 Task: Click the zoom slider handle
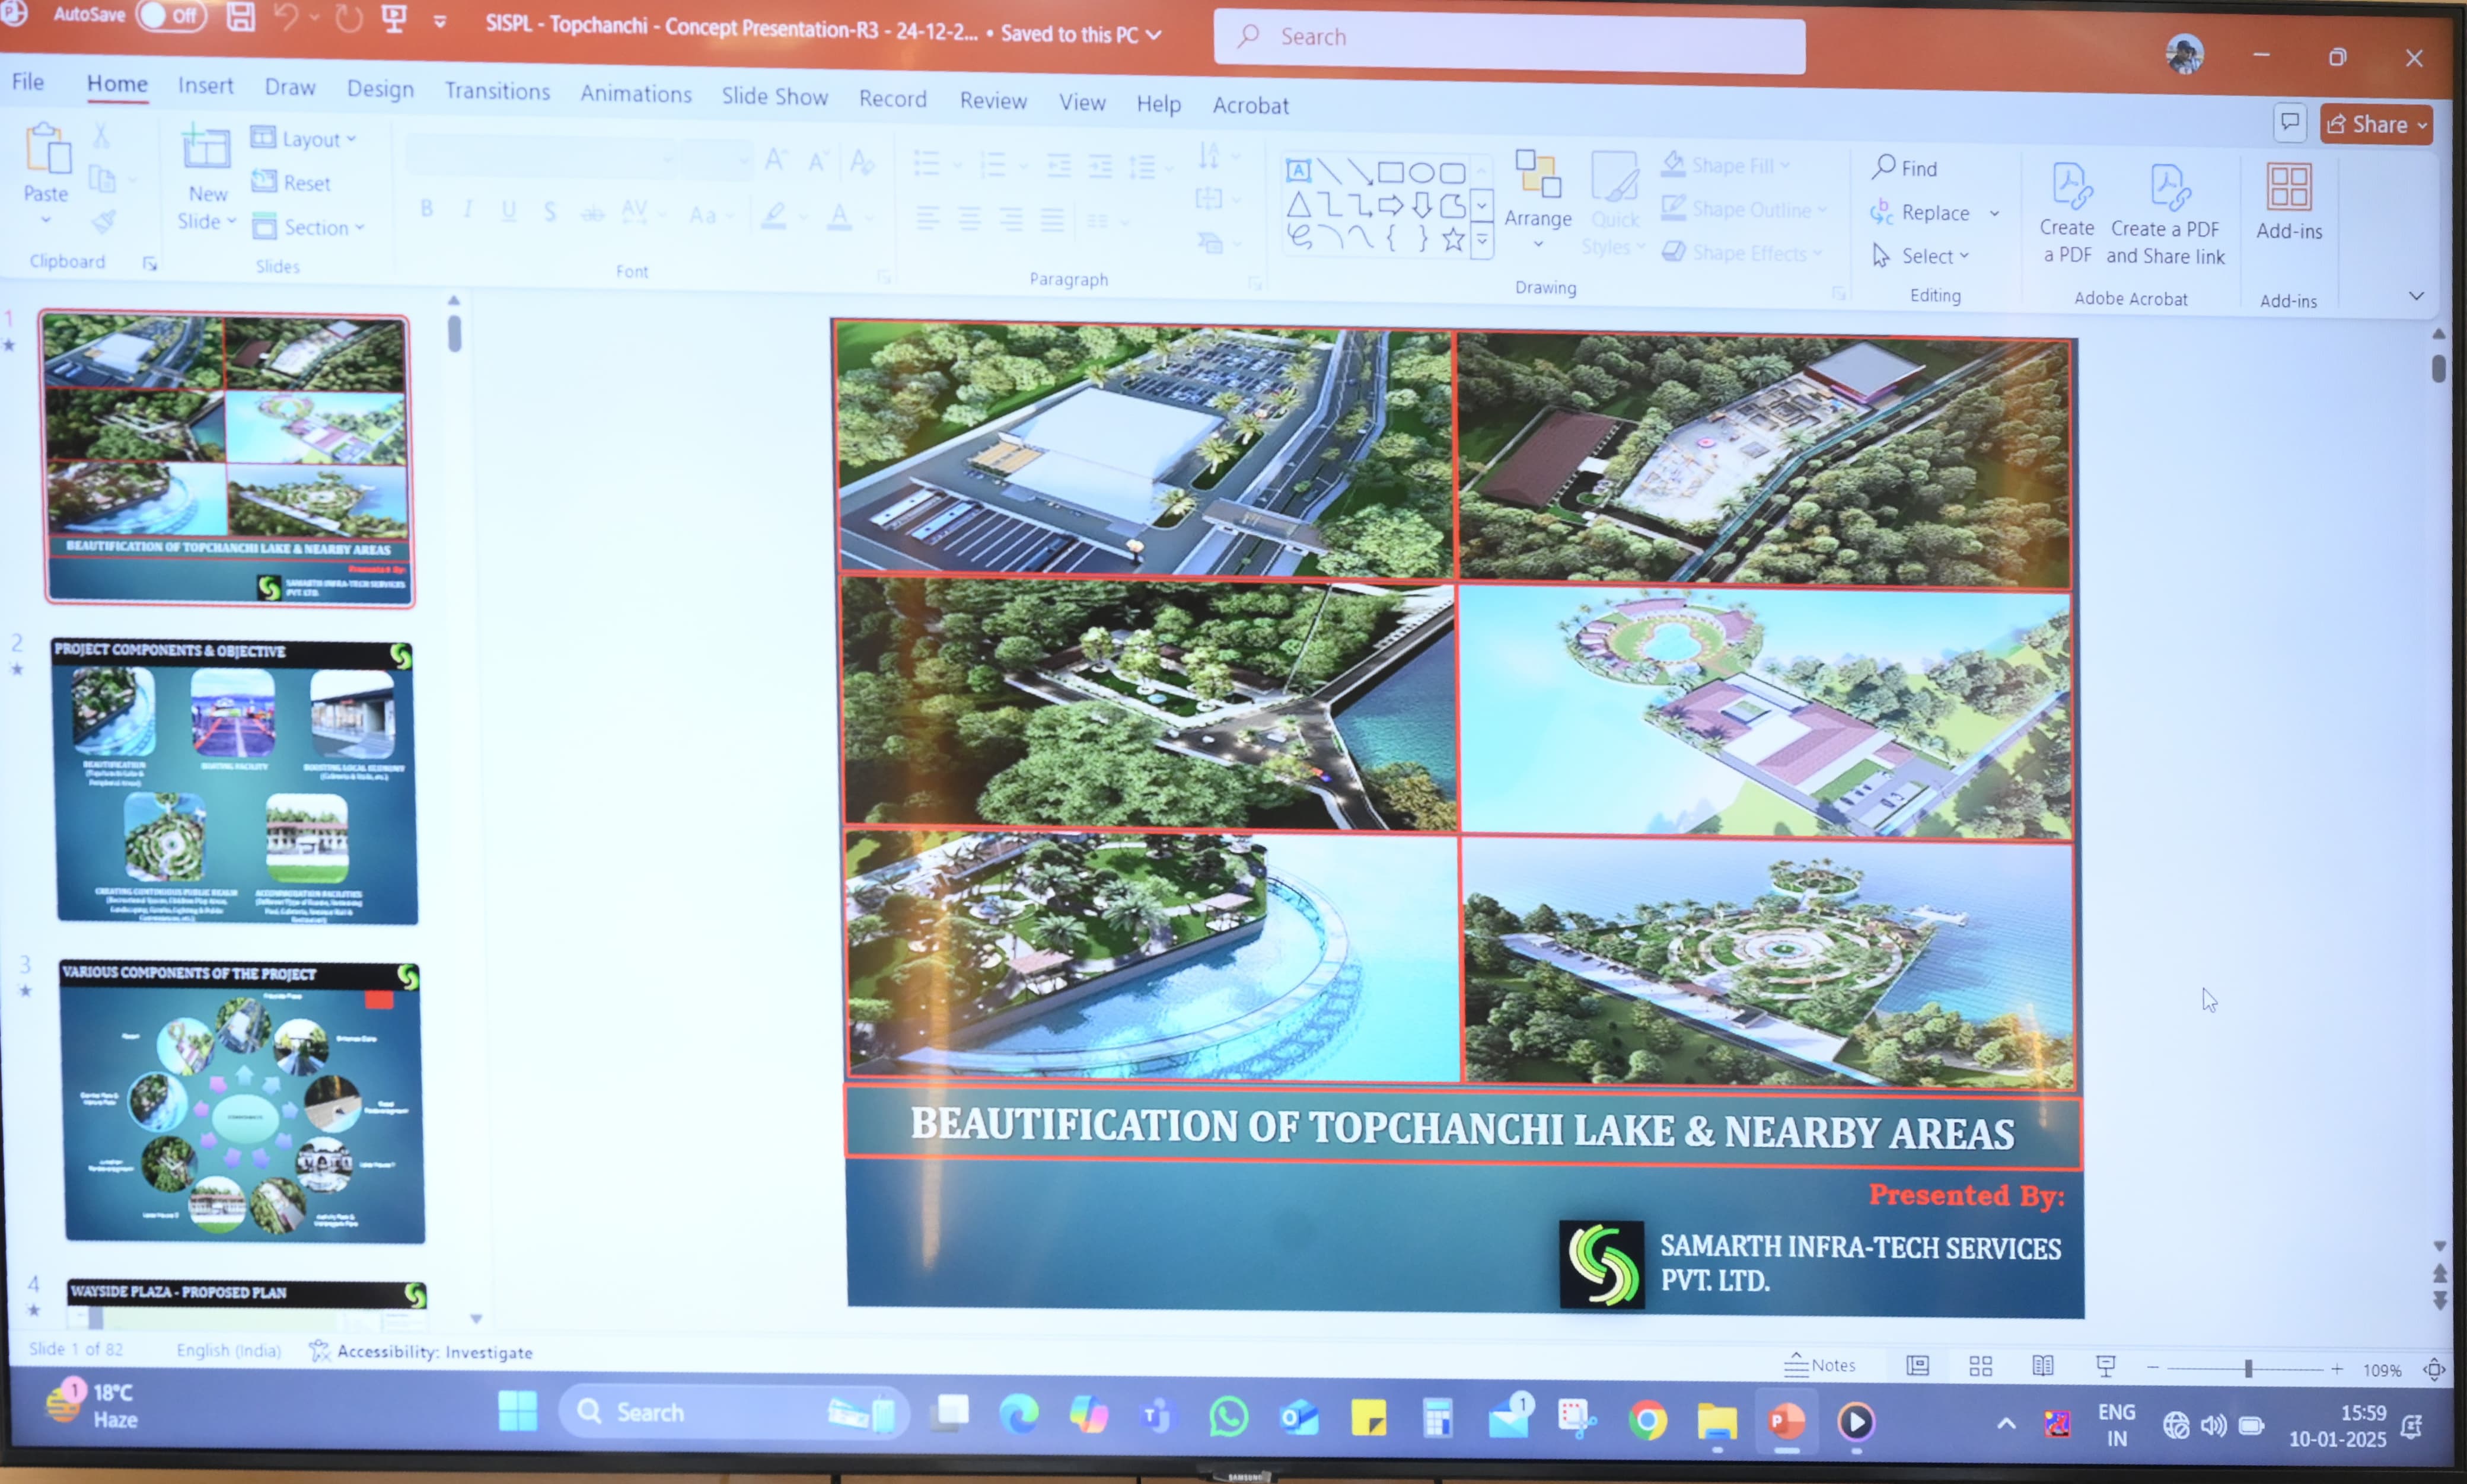point(2248,1369)
